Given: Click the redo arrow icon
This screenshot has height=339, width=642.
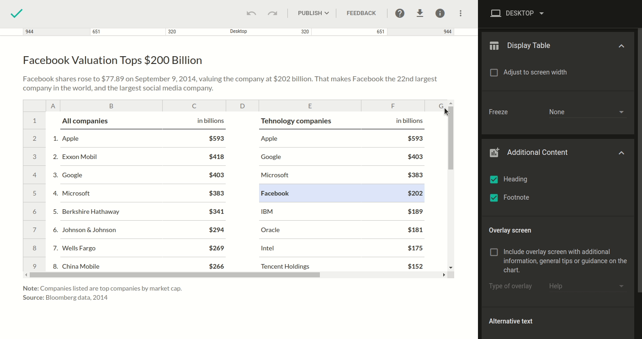Looking at the screenshot, I should [272, 13].
